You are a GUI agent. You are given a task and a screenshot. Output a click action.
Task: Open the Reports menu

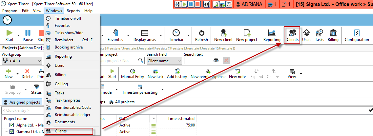pos(73,11)
